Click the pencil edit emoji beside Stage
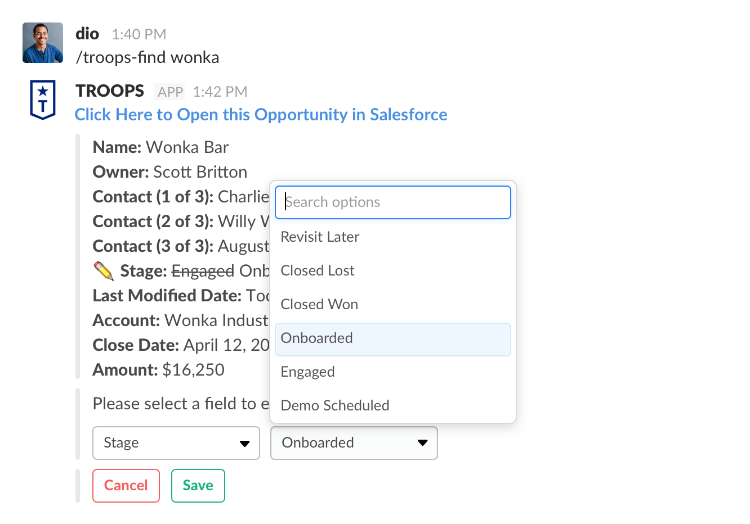 tap(103, 270)
